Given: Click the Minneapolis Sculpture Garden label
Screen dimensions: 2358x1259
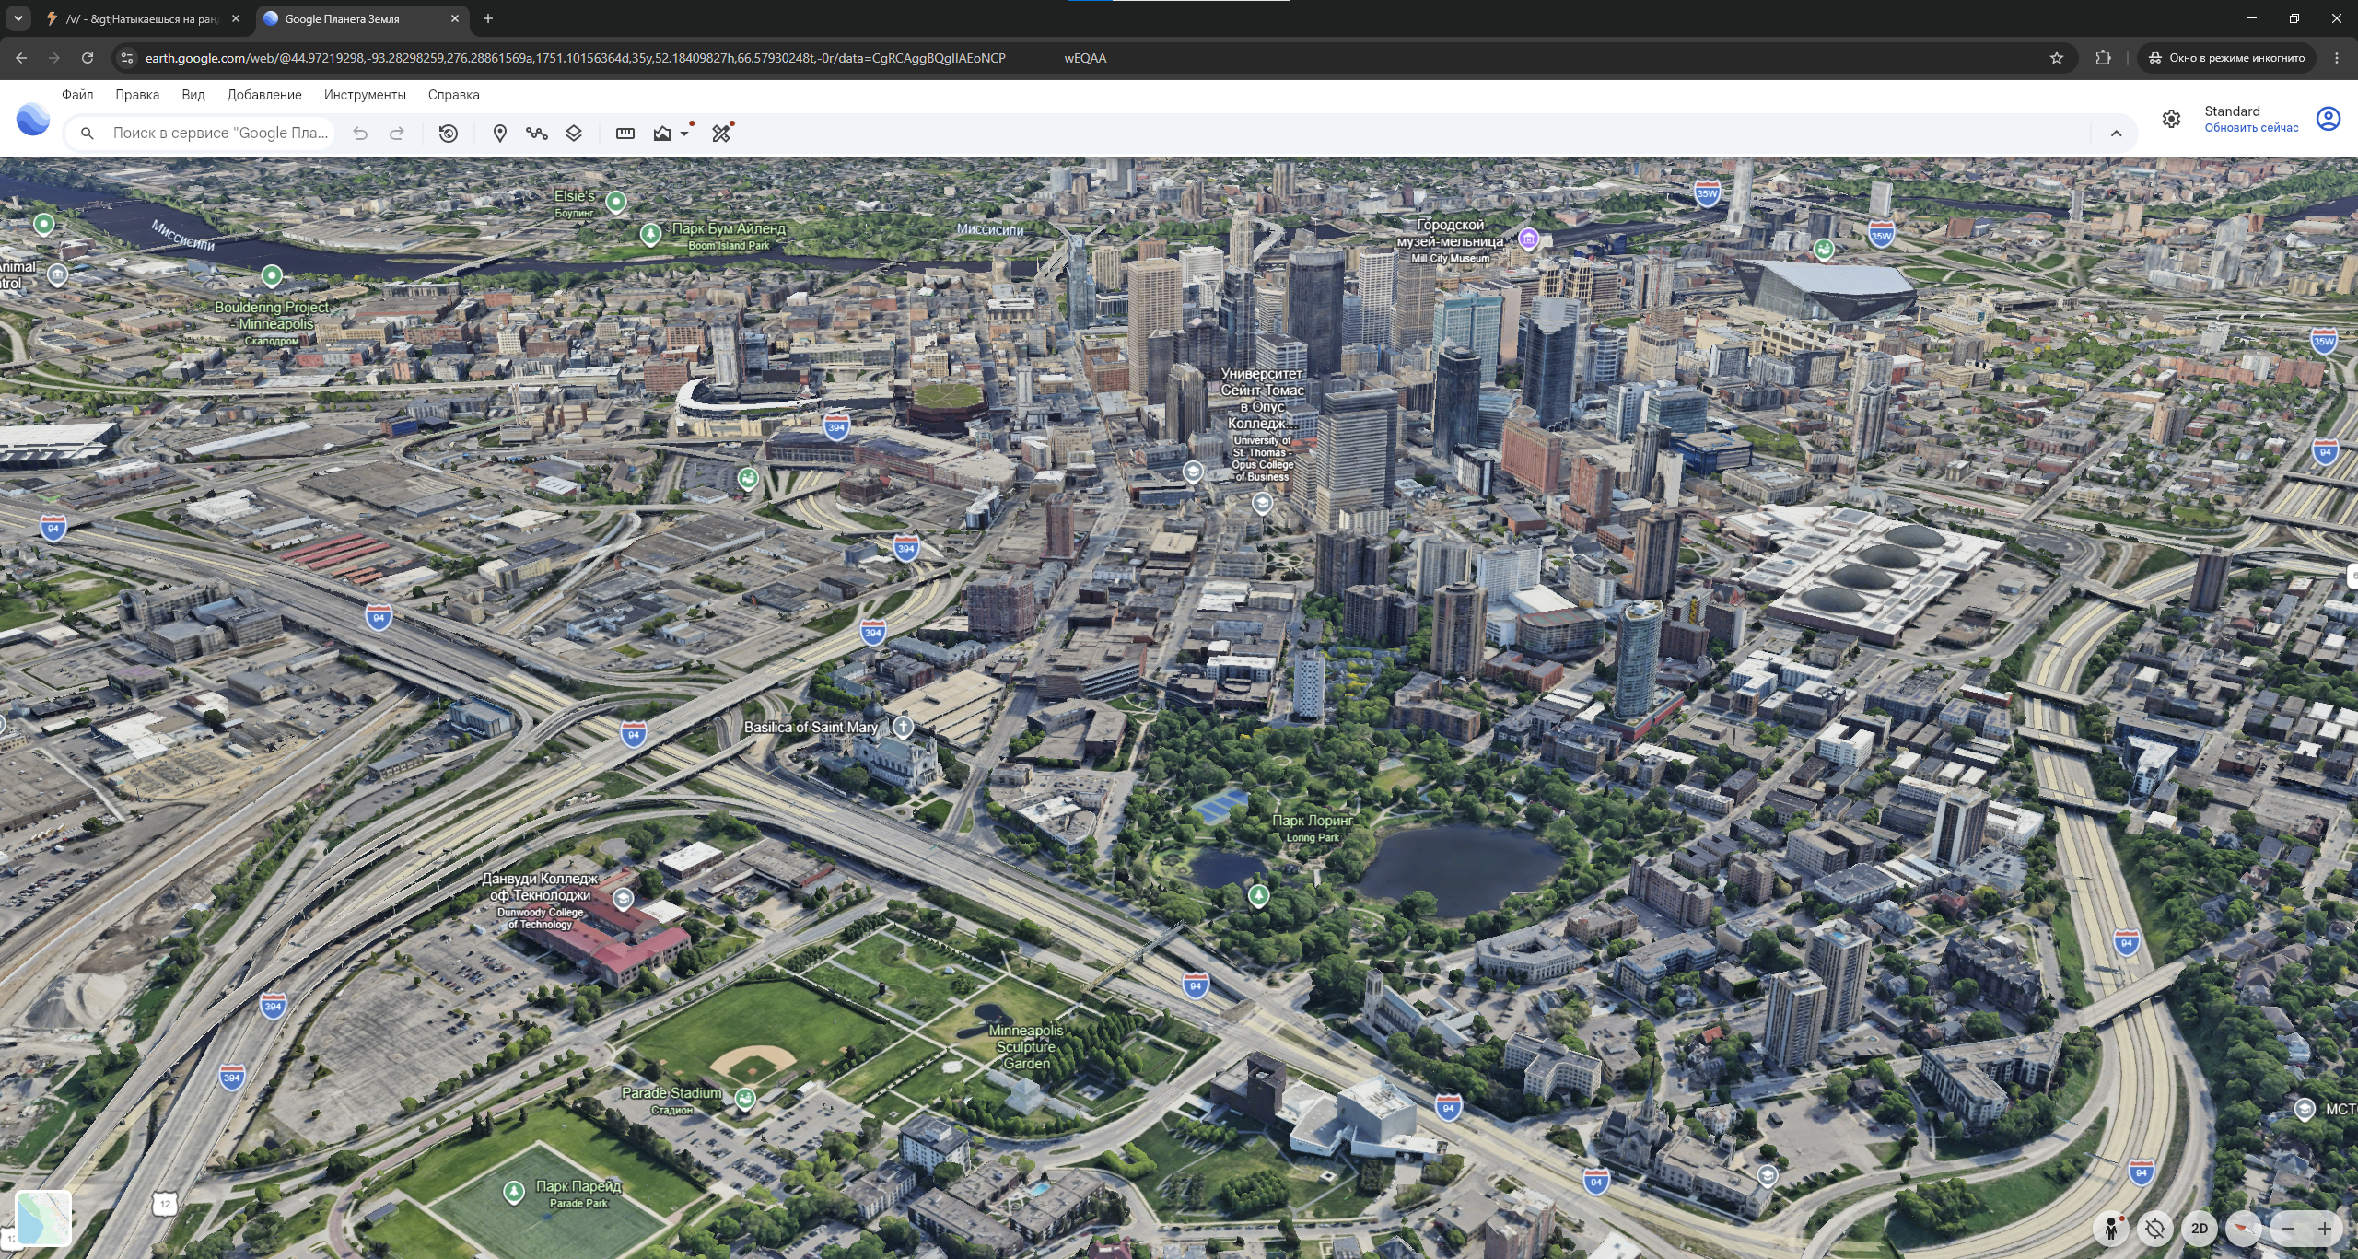Looking at the screenshot, I should click(1026, 1047).
